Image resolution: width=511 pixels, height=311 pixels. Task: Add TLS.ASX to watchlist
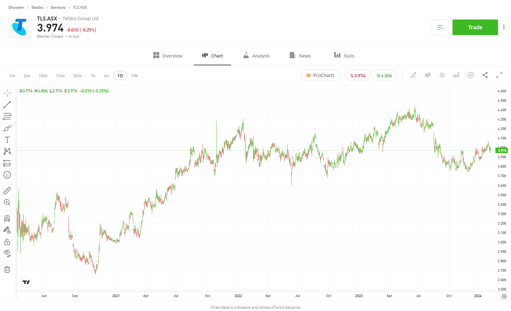tap(440, 27)
